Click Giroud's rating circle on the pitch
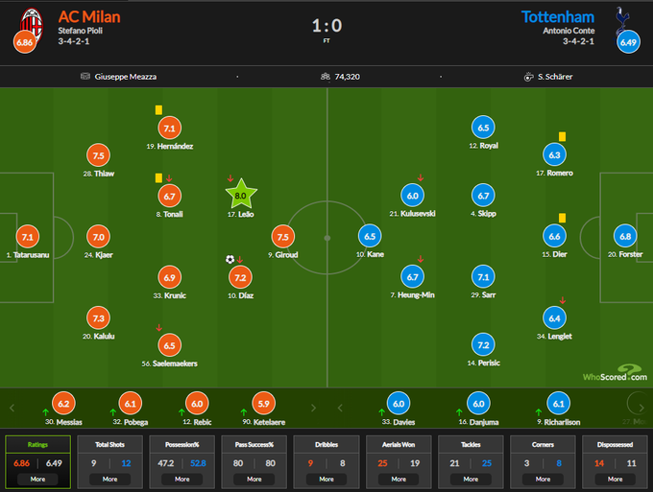This screenshot has height=492, width=653. pyautogui.click(x=282, y=237)
